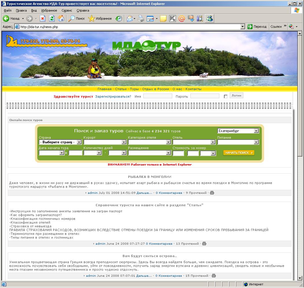
Task: Open the currency dropdown in Стоимость за номер
Action: (x=208, y=153)
